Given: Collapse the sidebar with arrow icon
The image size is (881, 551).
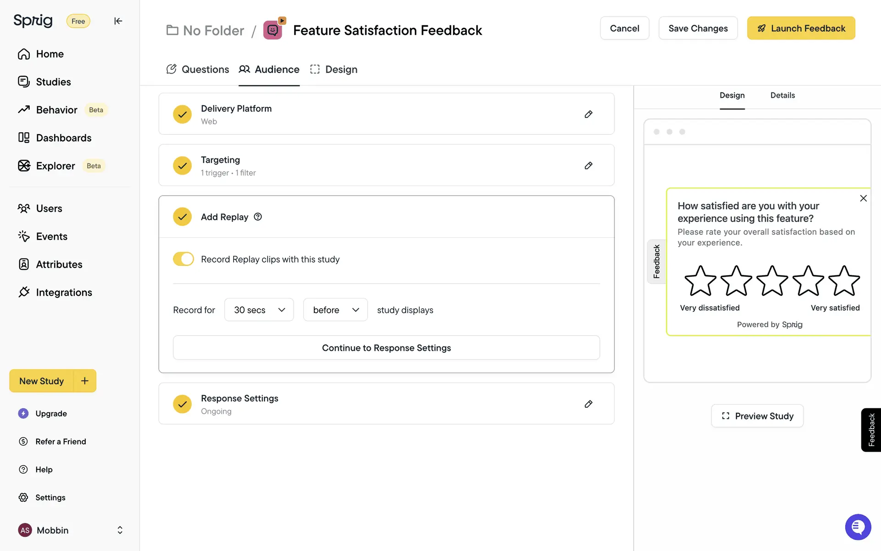Looking at the screenshot, I should (x=118, y=21).
